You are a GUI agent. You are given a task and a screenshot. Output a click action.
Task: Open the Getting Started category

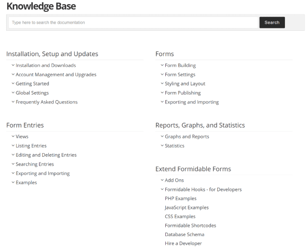(32, 84)
